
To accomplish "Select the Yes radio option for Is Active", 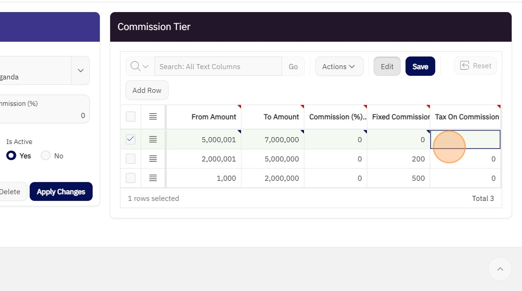I will [11, 156].
